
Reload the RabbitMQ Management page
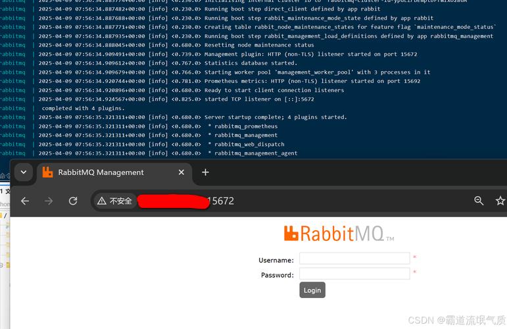pyautogui.click(x=73, y=201)
